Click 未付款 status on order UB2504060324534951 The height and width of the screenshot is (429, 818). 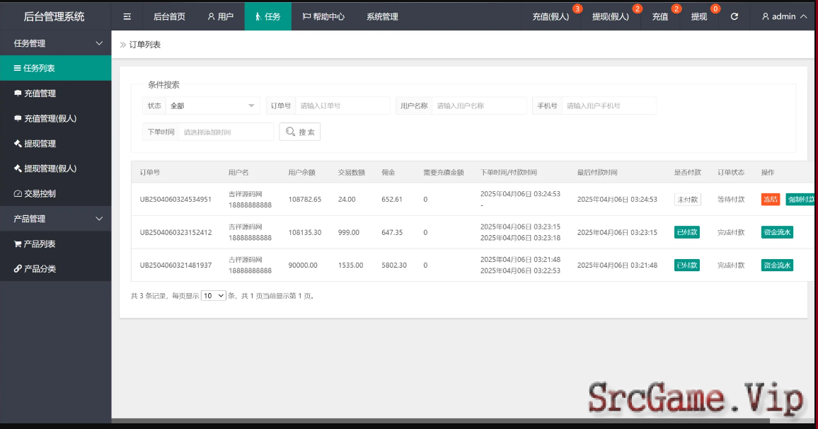(x=687, y=200)
